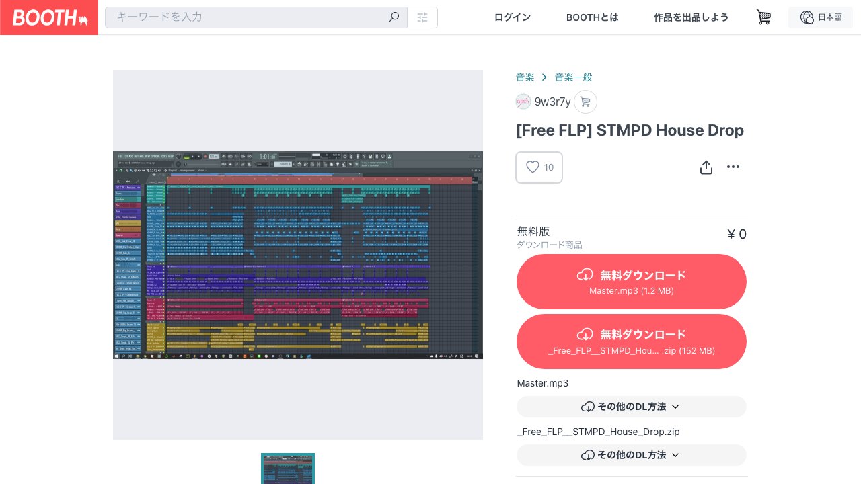Open the main FL Studio product image
Image resolution: width=861 pixels, height=484 pixels.
[x=298, y=255]
